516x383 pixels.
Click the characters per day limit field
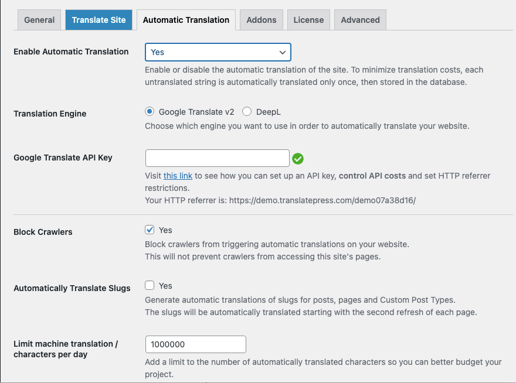(x=195, y=344)
